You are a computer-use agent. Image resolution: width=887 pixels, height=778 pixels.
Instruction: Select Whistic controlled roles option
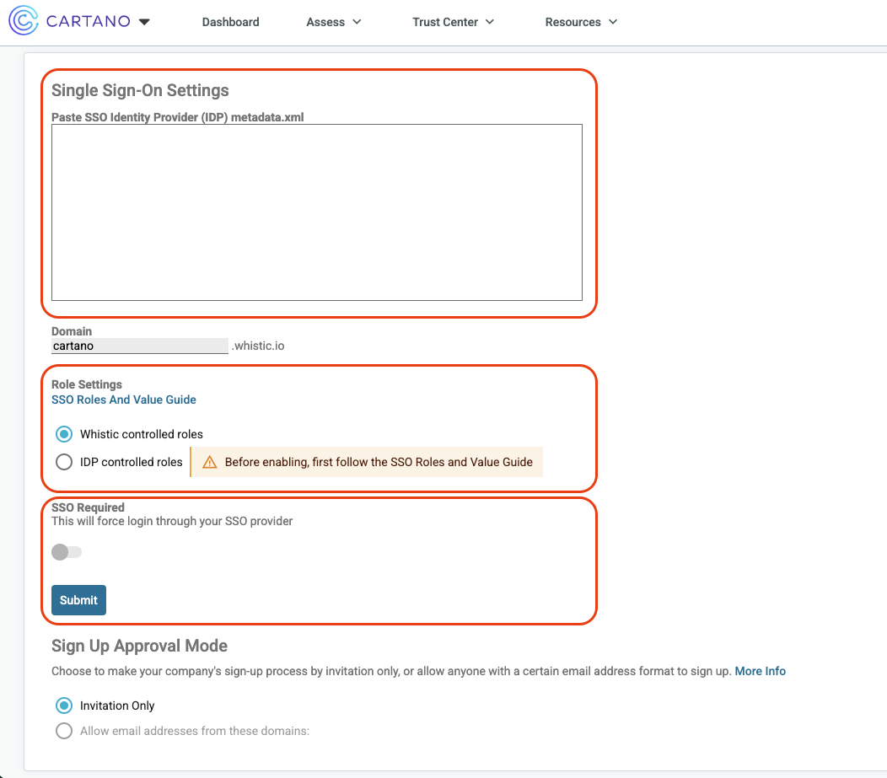(x=64, y=435)
